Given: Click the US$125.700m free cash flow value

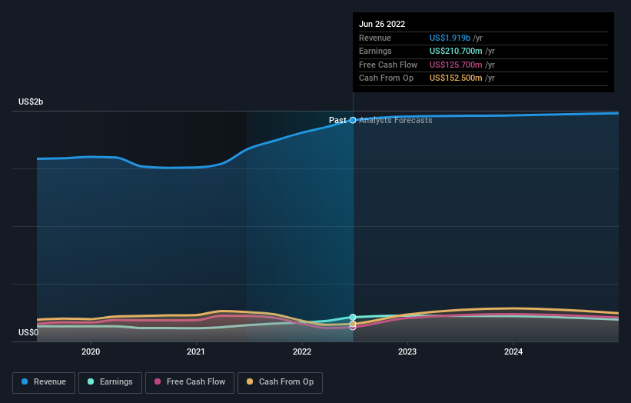Looking at the screenshot, I should pos(456,65).
